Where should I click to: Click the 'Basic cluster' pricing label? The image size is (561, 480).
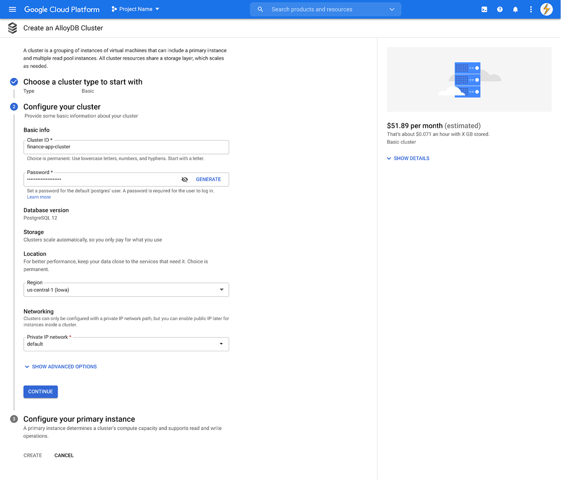coord(402,142)
